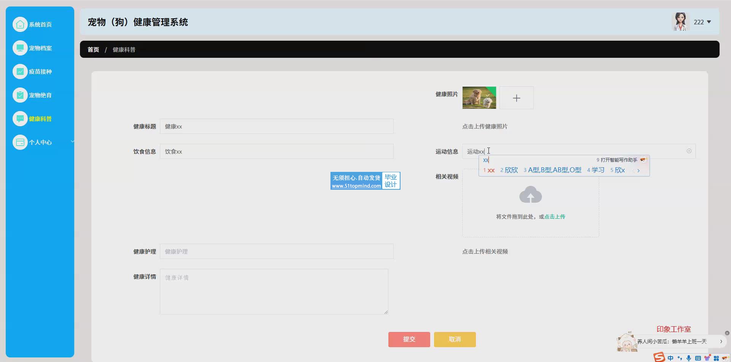Choose IME candidate 欣欣
Viewport: 731px width, 362px height.
click(511, 170)
